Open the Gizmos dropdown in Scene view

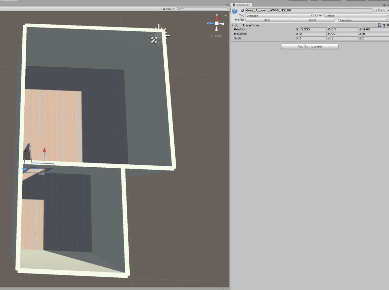point(168,9)
